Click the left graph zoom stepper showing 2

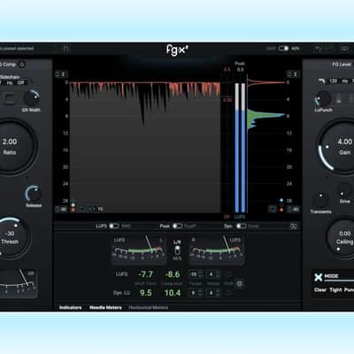click(x=61, y=74)
